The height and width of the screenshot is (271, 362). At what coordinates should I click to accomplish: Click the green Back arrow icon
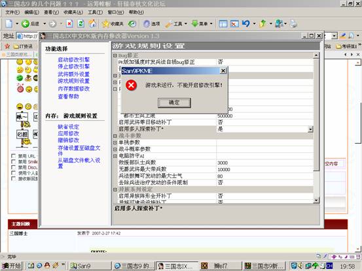click(x=25, y=24)
